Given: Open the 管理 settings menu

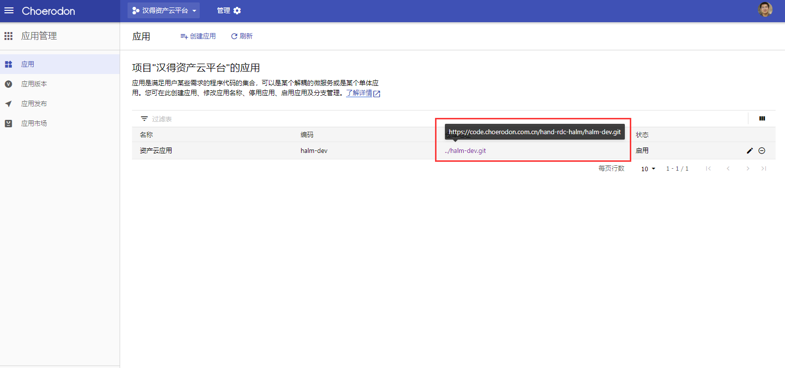Looking at the screenshot, I should point(229,10).
